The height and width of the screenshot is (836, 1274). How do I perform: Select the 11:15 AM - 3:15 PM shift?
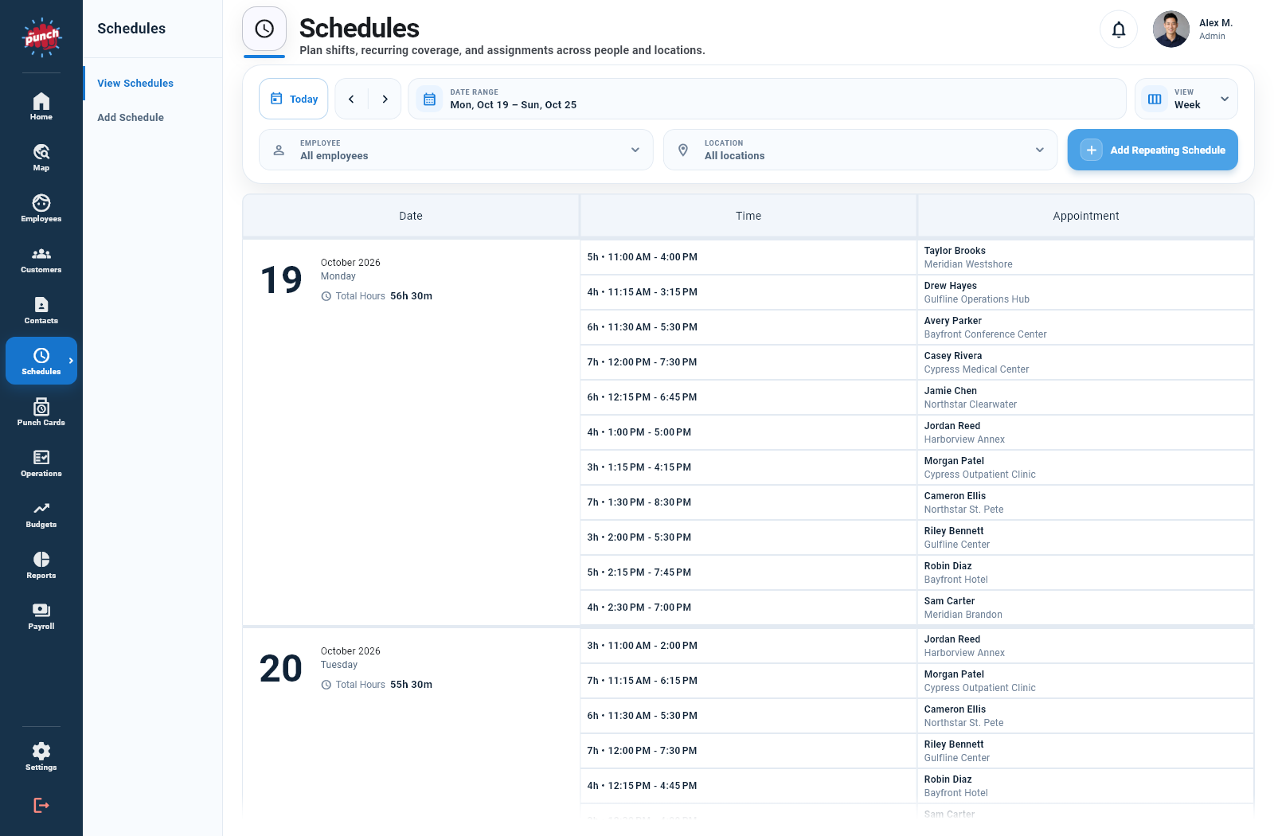[748, 292]
